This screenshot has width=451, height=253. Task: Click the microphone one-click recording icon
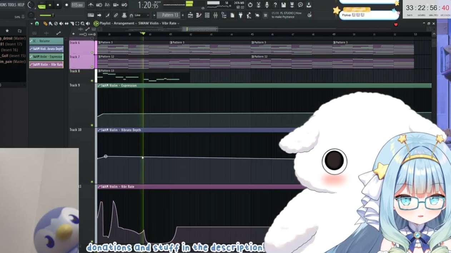point(267,5)
